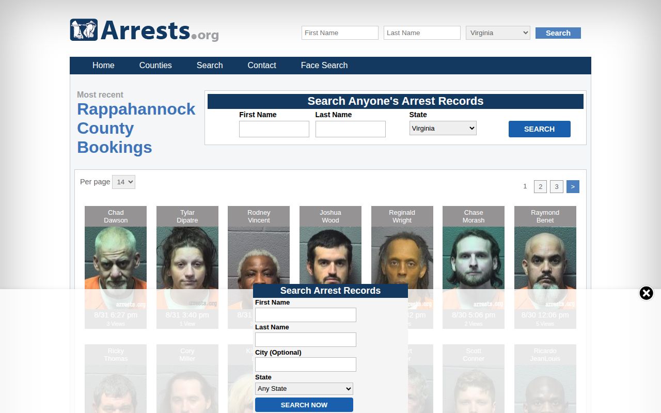This screenshot has height=413, width=661.
Task: Select the Search navigation item
Action: pos(210,65)
